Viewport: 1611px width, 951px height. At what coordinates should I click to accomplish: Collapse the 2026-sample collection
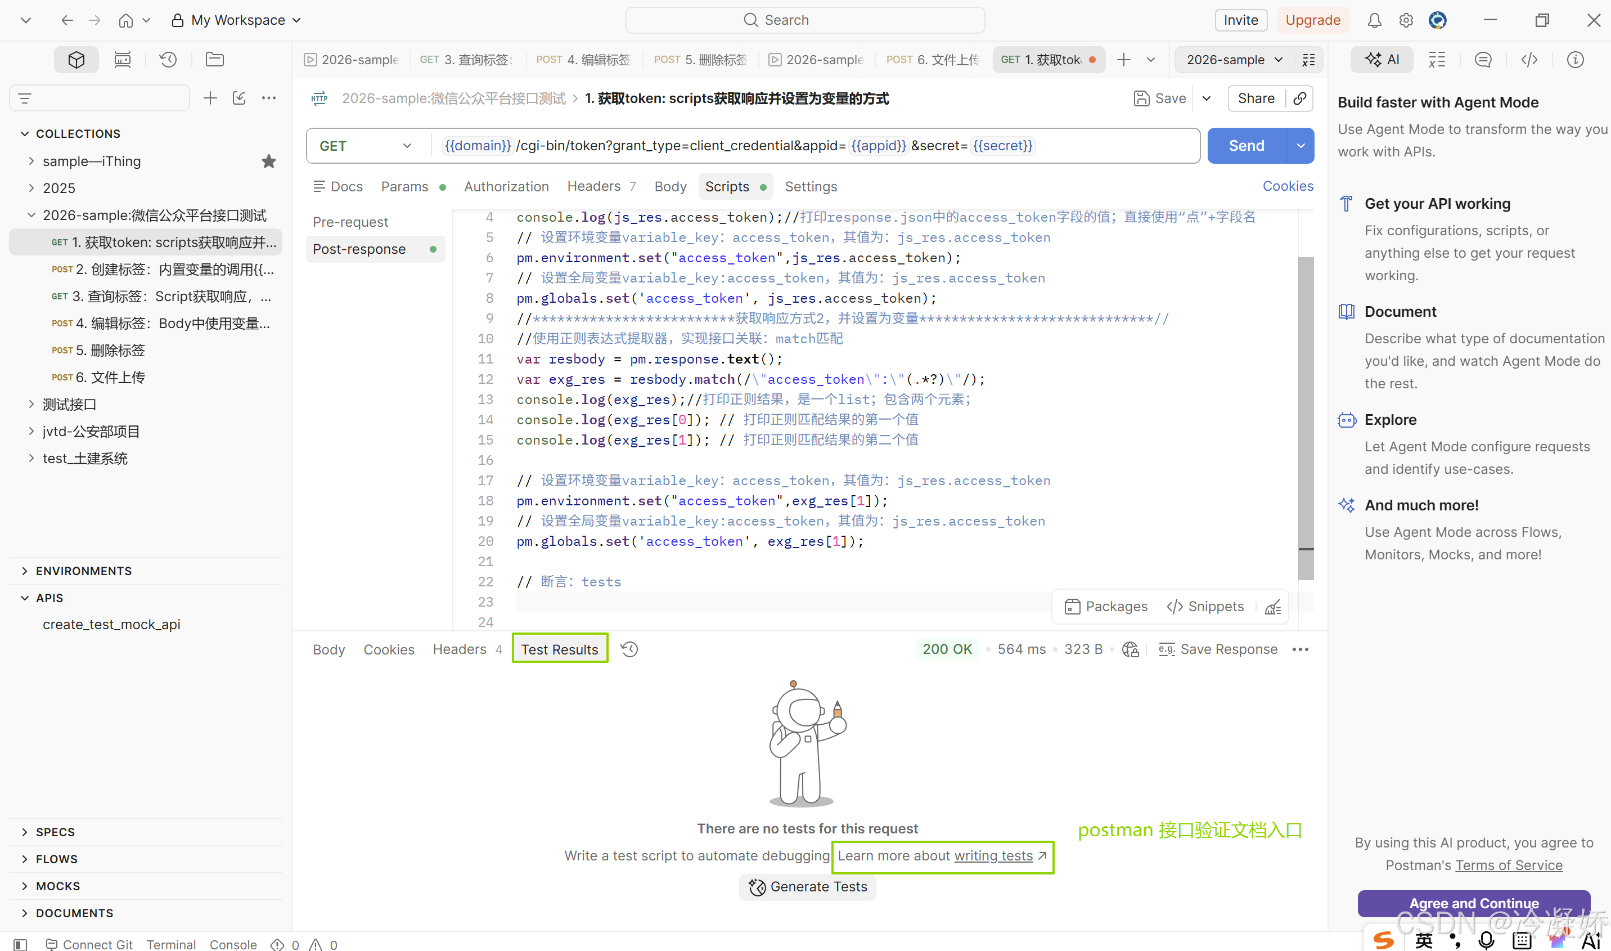point(31,216)
